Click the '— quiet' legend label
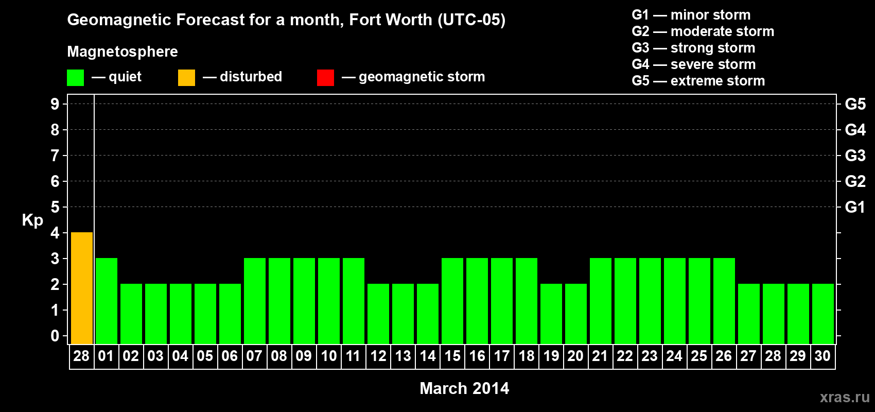Image resolution: width=875 pixels, height=412 pixels. [116, 77]
